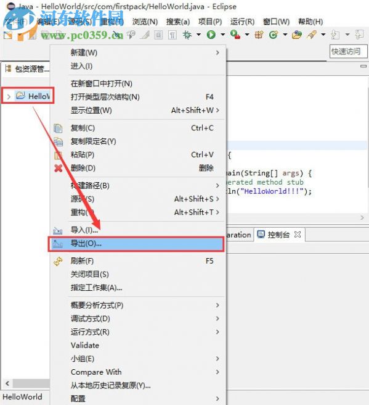Image resolution: width=369 pixels, height=405 pixels.
Task: Open 概要分析方式(P) submenu
Action: 138,306
